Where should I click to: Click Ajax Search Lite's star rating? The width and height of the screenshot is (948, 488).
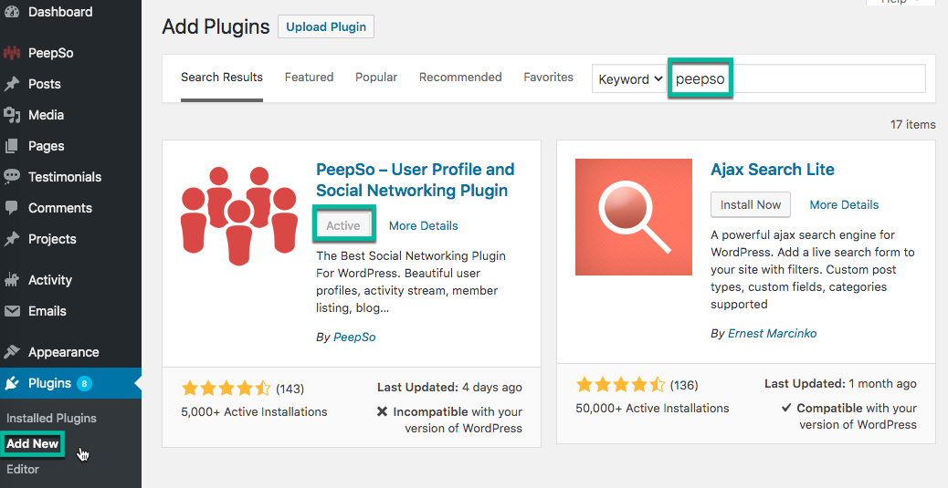coord(621,385)
